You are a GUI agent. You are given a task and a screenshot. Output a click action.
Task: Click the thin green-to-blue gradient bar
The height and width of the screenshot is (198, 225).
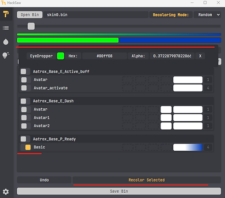(119, 34)
